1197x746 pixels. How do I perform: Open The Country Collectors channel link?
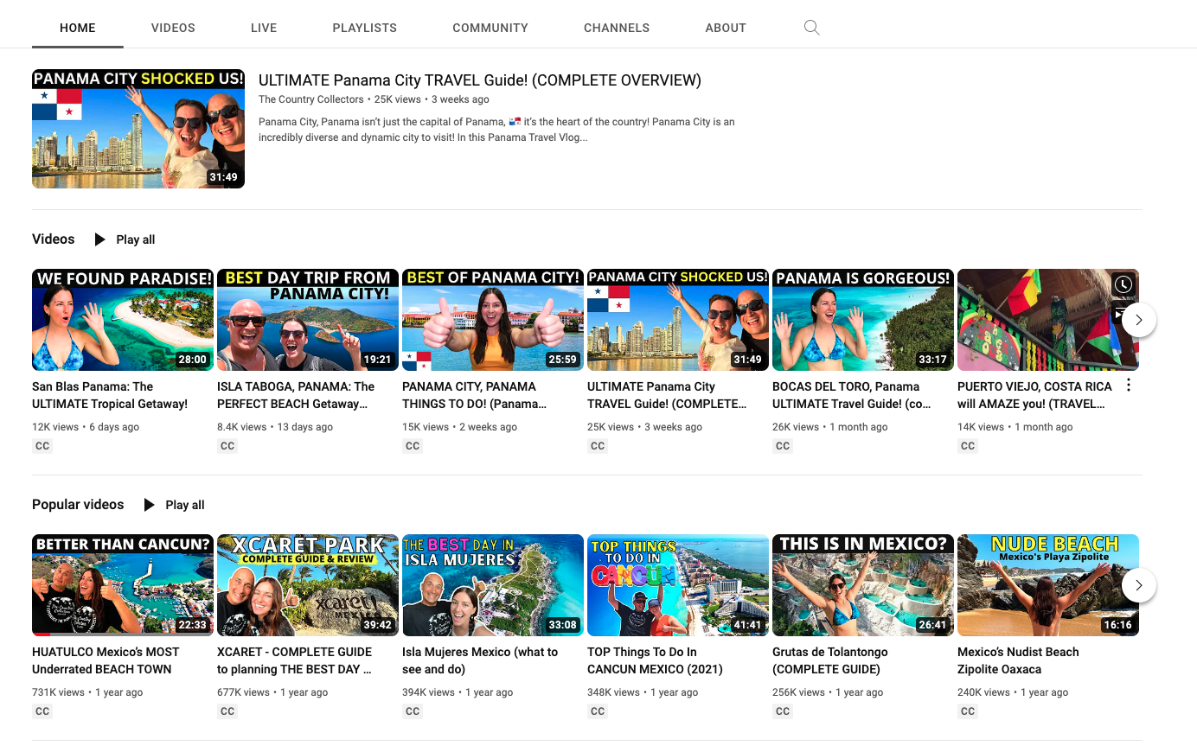(x=311, y=99)
